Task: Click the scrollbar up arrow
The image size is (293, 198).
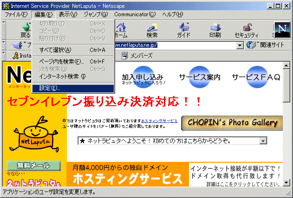Action: point(286,65)
